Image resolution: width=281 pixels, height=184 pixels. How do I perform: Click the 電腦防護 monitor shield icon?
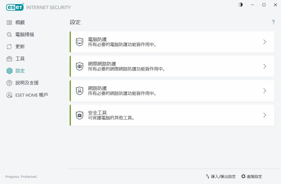click(x=79, y=42)
